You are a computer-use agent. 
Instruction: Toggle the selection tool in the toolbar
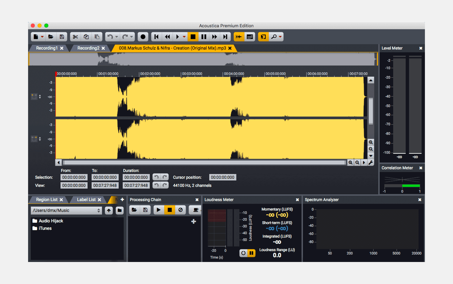(263, 37)
